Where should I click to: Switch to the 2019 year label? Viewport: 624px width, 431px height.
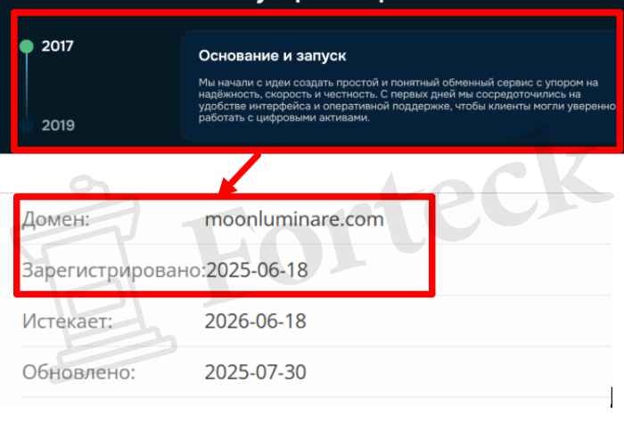pos(58,126)
